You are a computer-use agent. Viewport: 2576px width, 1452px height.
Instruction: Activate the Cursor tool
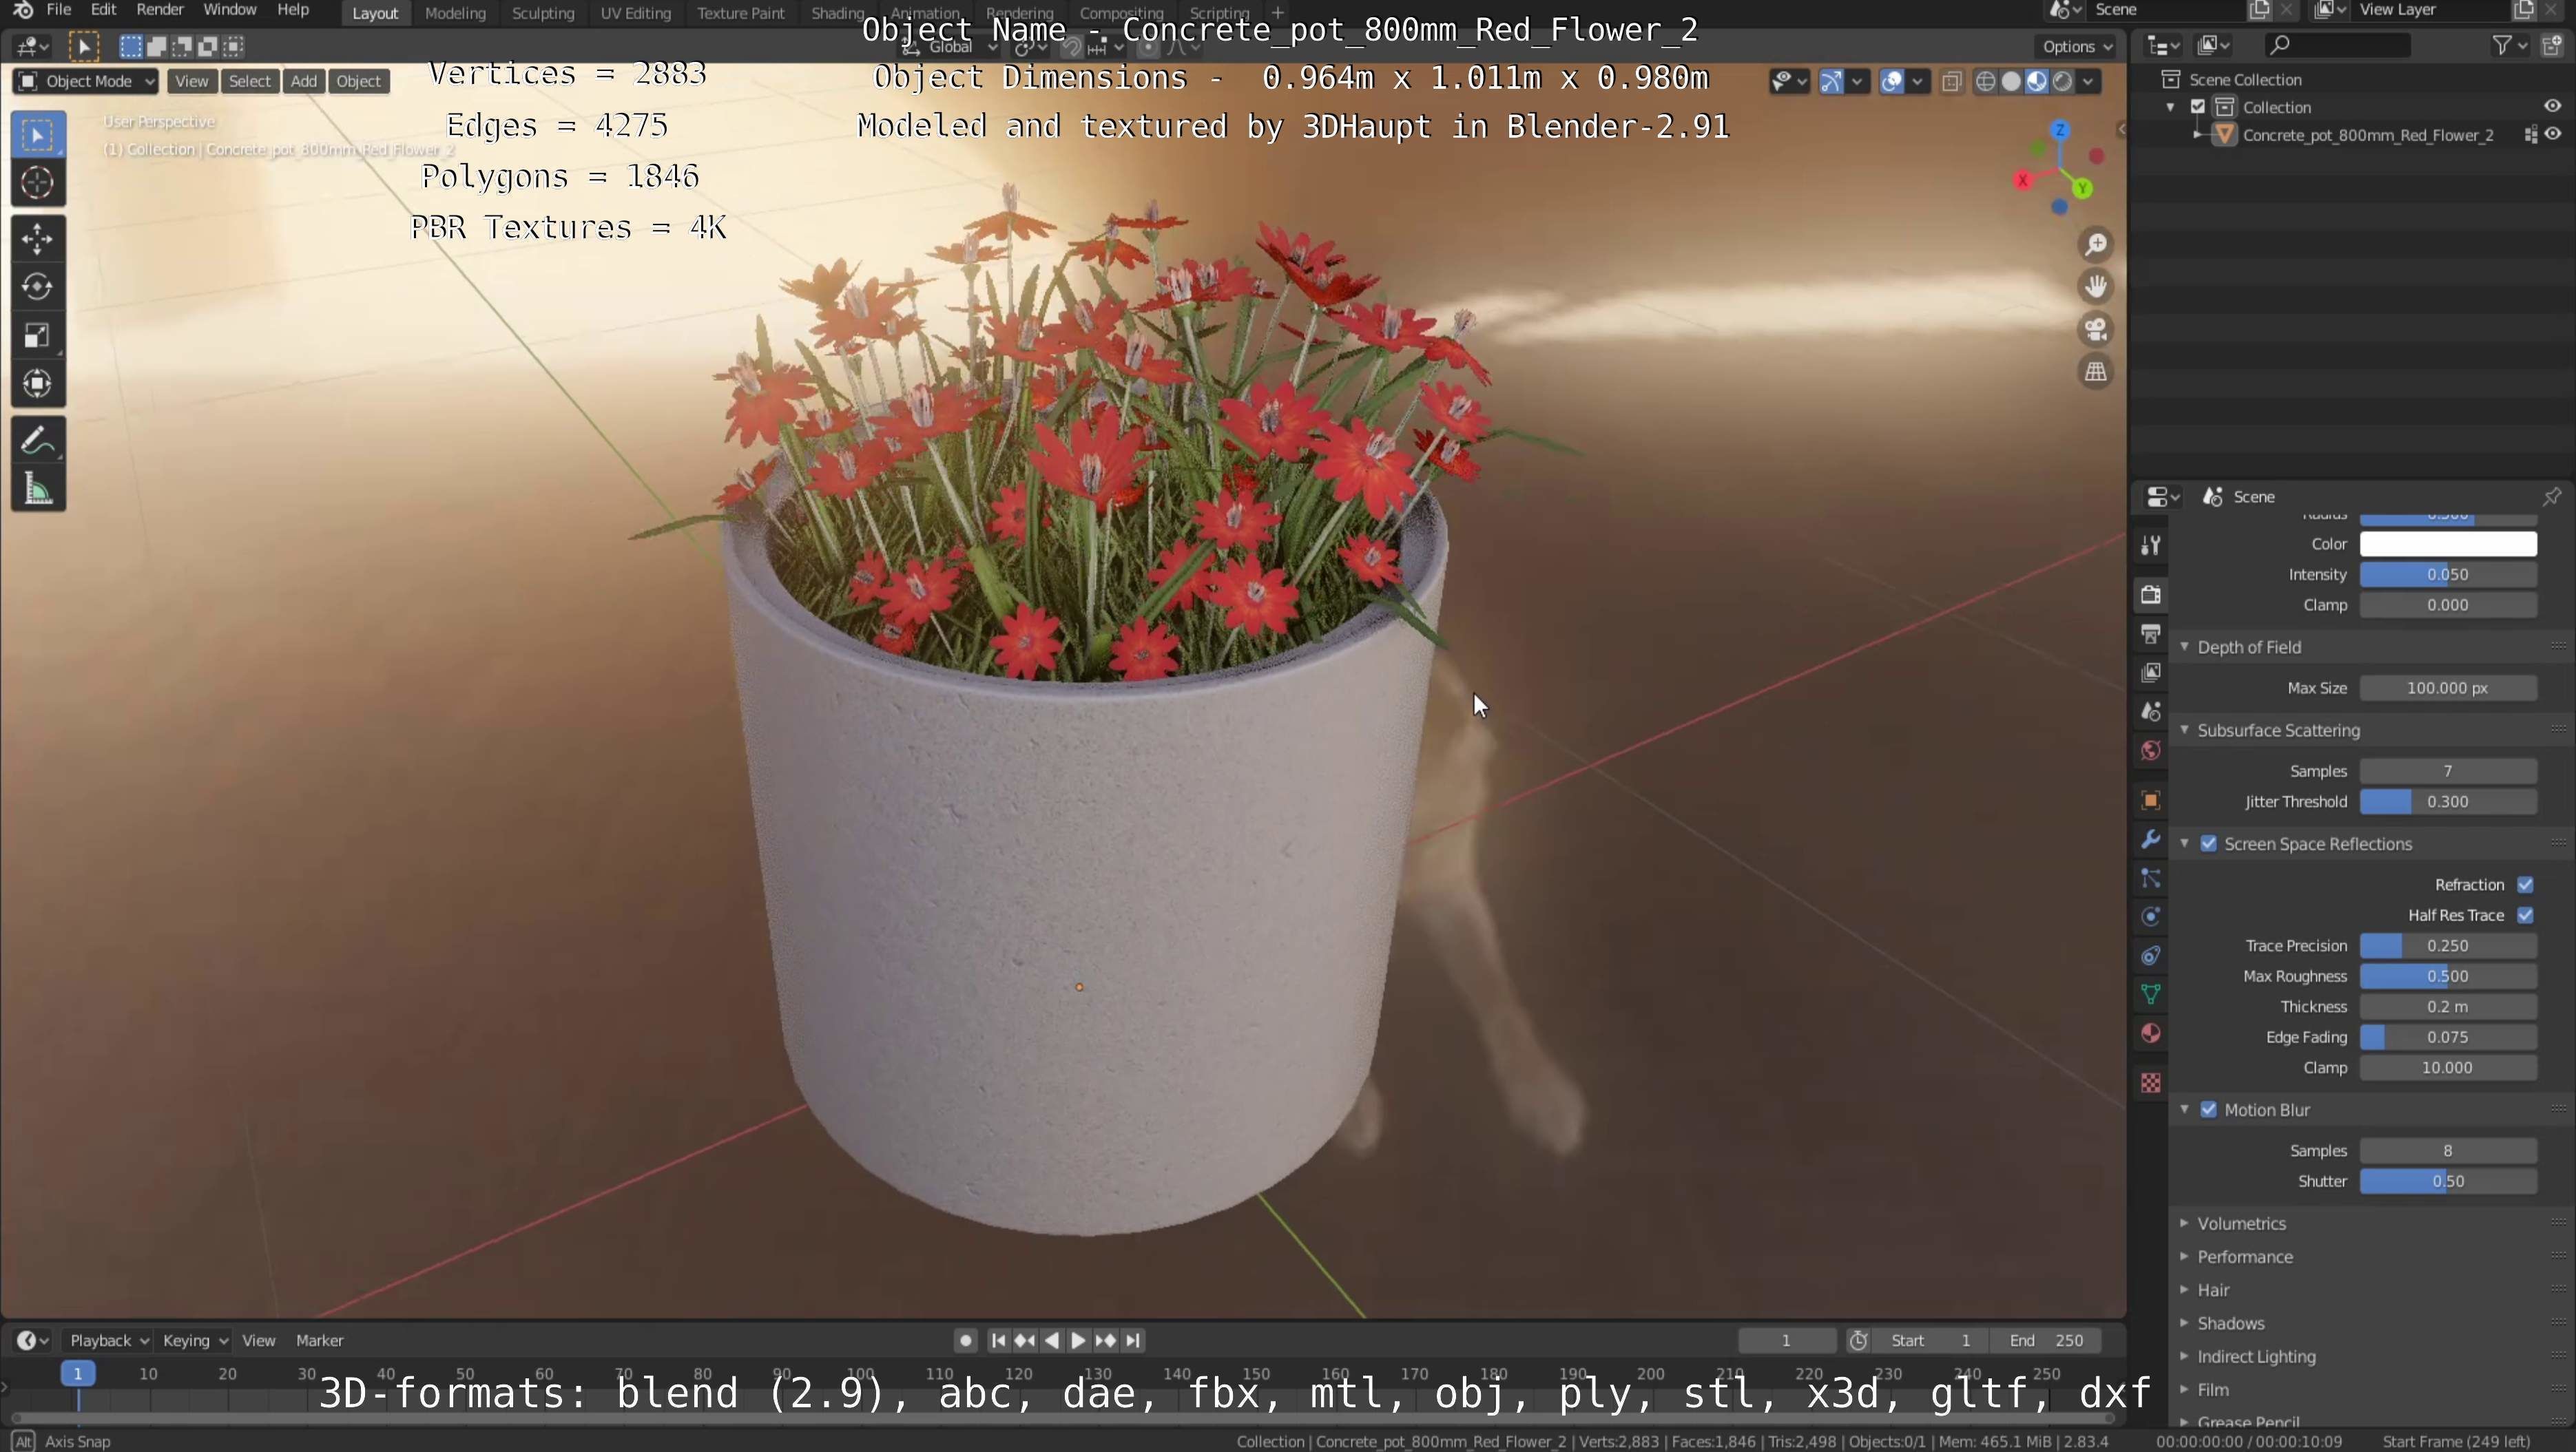click(x=38, y=183)
